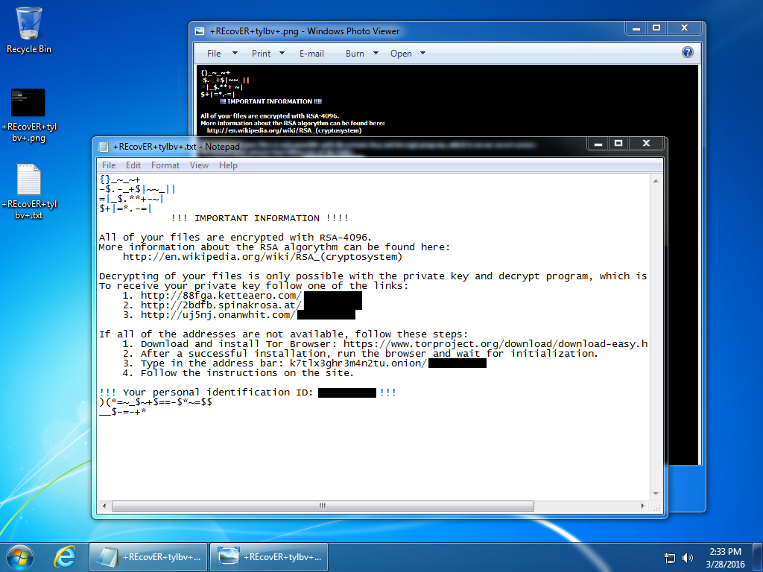Expand the Burn dropdown in Photo Viewer

point(361,54)
